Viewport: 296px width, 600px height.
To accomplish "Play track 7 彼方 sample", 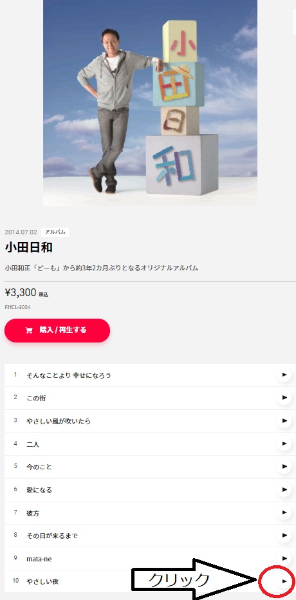I will pyautogui.click(x=284, y=512).
